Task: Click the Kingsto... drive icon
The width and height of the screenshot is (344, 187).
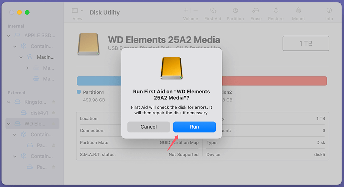Action: coord(18,102)
